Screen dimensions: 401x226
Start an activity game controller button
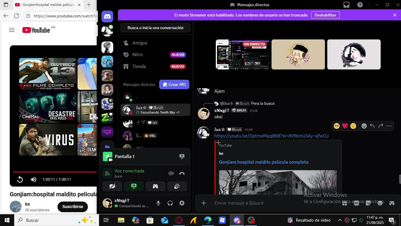(155, 186)
